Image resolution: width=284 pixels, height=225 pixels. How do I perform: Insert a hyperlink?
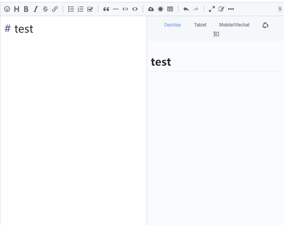(55, 9)
